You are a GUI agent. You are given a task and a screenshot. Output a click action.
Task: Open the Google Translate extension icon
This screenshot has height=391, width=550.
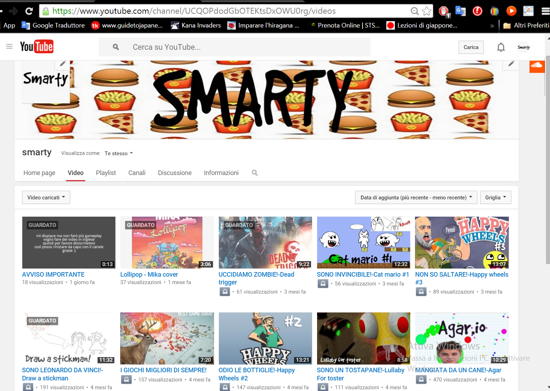460,11
